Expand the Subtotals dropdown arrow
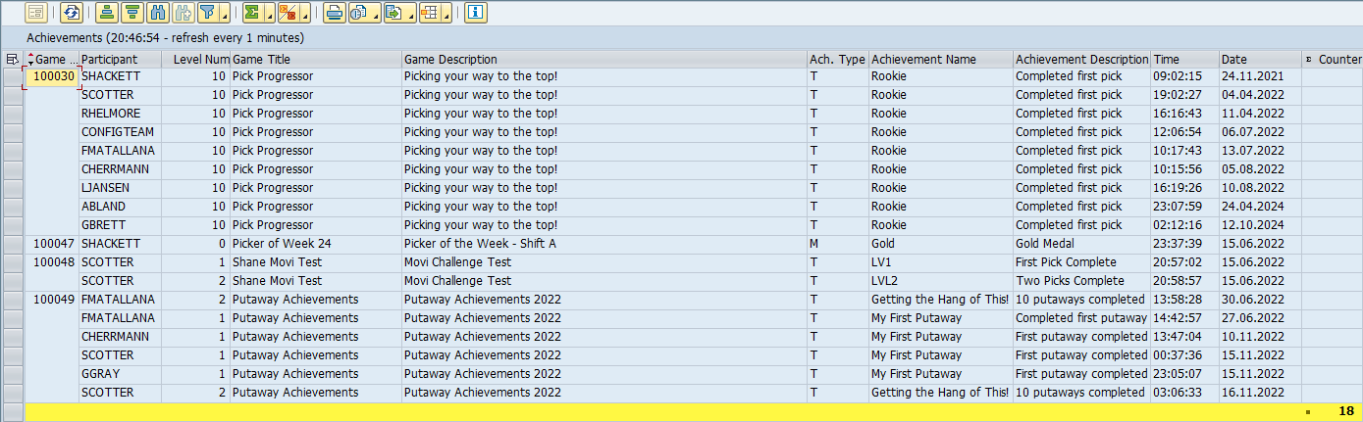The height and width of the screenshot is (422, 1363). (x=304, y=15)
